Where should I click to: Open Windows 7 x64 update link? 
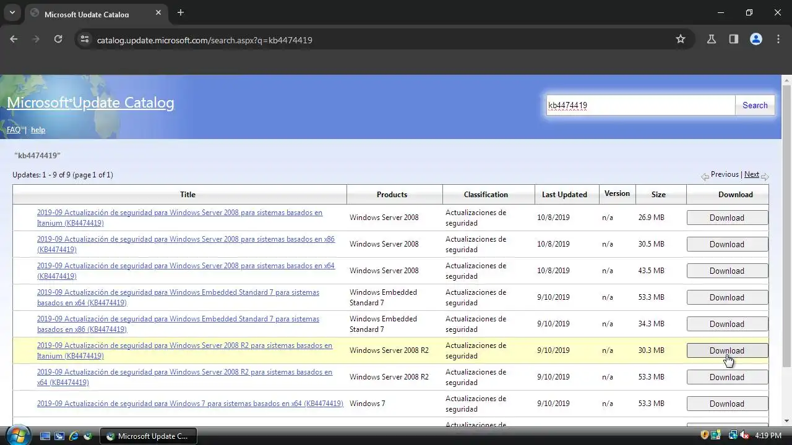tap(190, 404)
